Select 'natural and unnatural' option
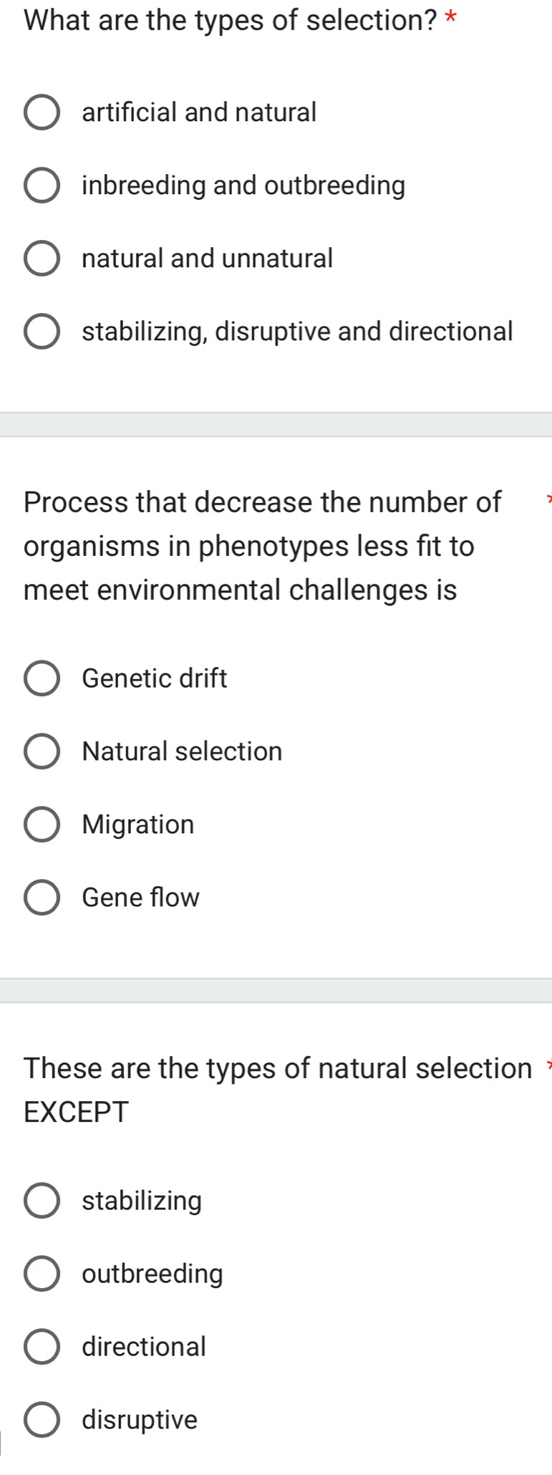The height and width of the screenshot is (1475, 552). (44, 258)
